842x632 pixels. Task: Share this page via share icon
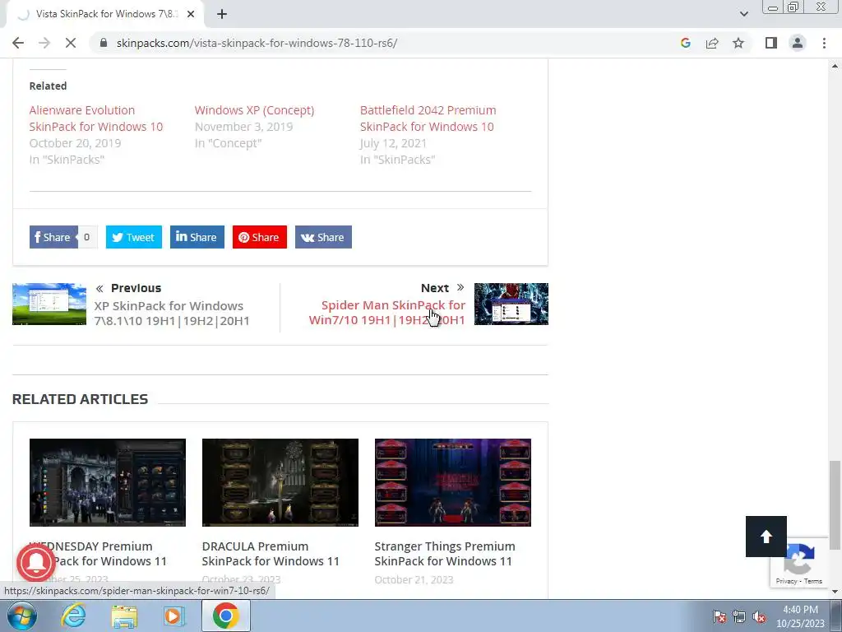[x=712, y=43]
